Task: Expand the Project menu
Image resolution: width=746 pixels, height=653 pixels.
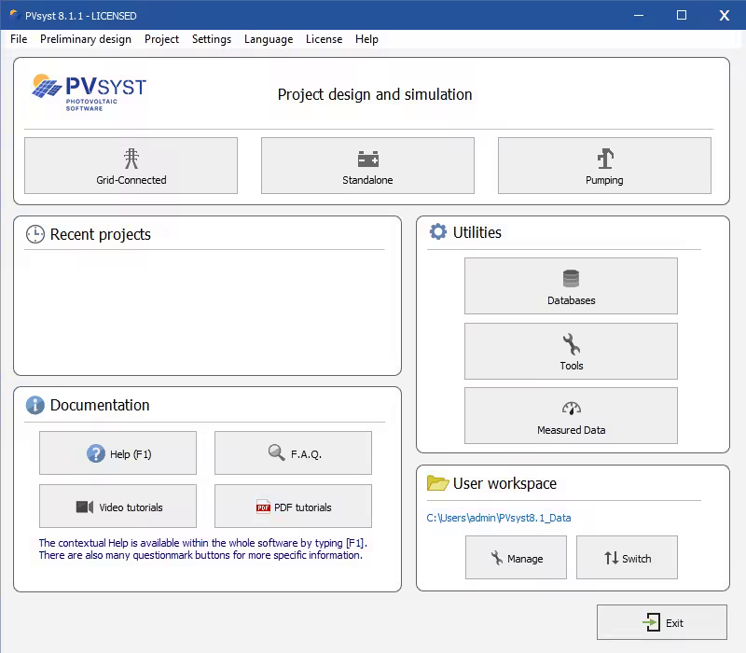Action: click(x=161, y=39)
